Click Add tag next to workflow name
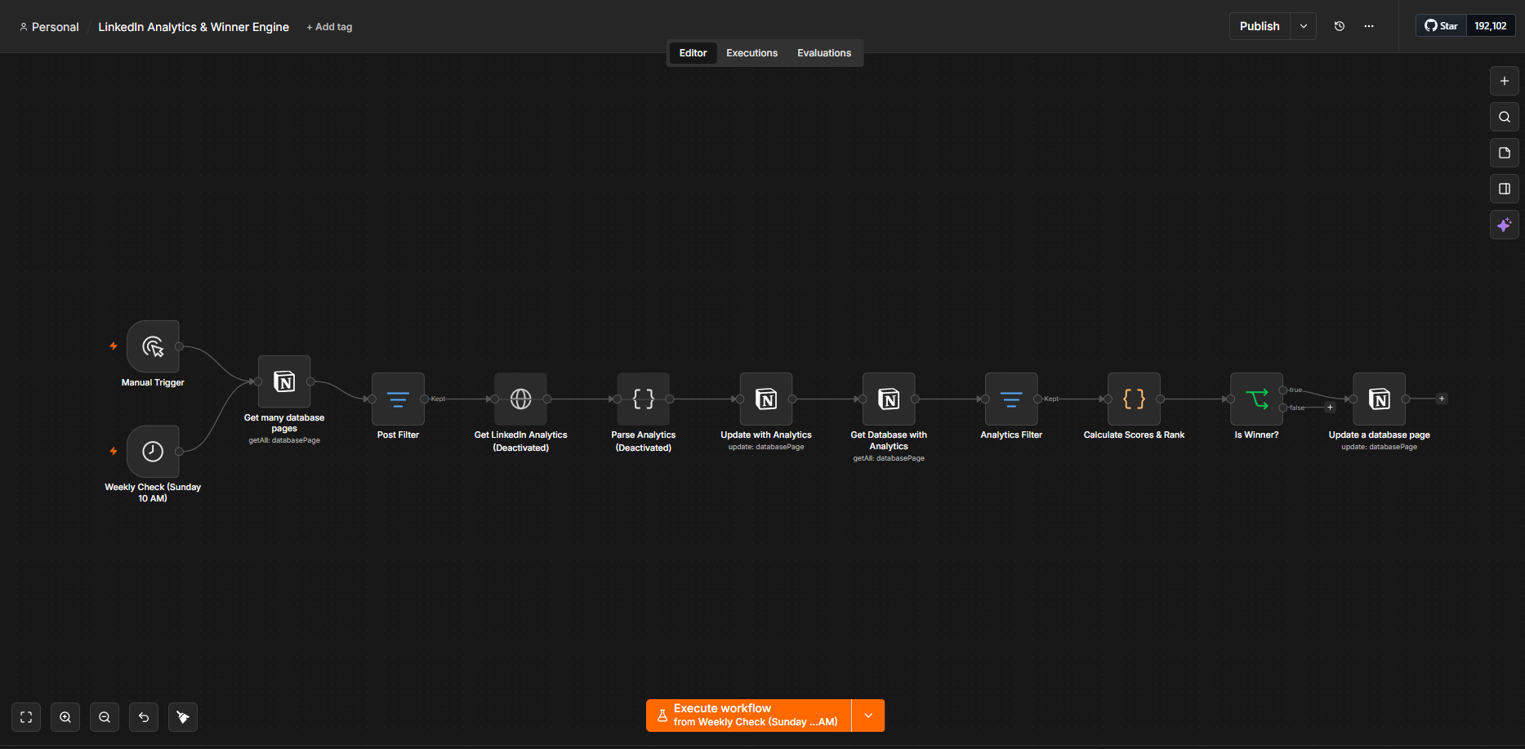This screenshot has width=1525, height=749. pyautogui.click(x=329, y=27)
